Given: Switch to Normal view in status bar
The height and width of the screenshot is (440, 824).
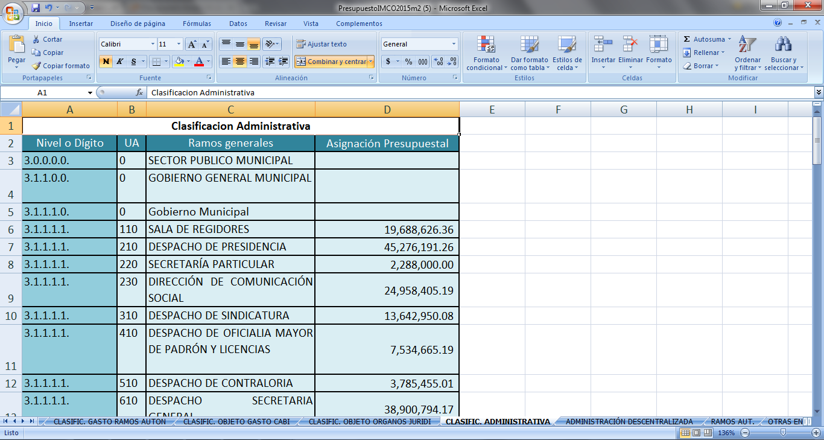Looking at the screenshot, I should tap(686, 433).
